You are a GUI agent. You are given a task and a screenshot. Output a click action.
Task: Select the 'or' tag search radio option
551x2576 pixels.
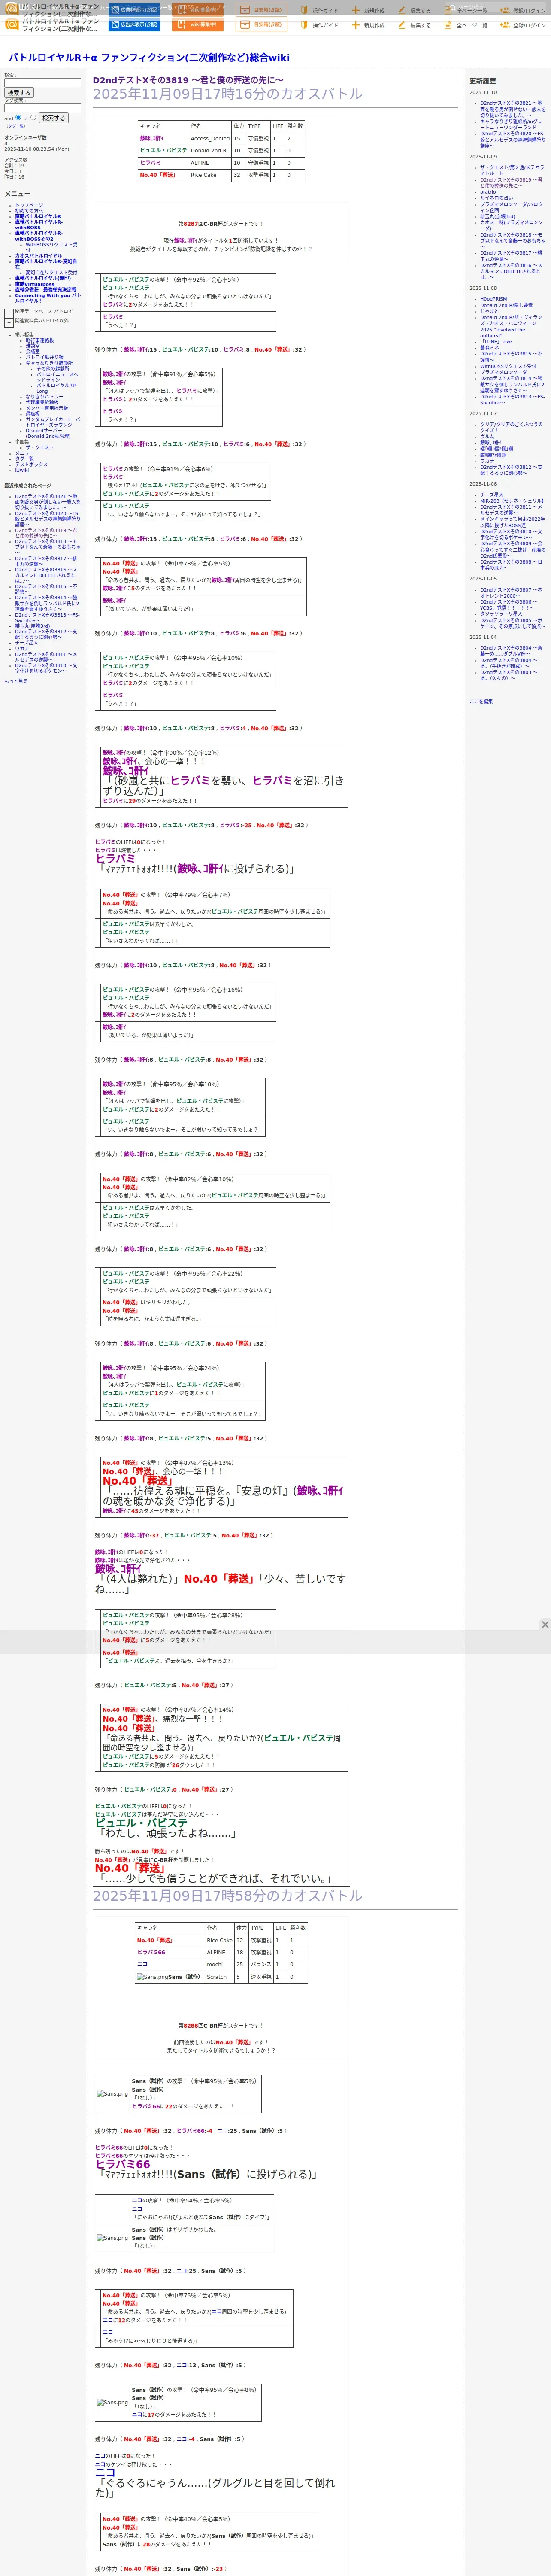[x=33, y=117]
